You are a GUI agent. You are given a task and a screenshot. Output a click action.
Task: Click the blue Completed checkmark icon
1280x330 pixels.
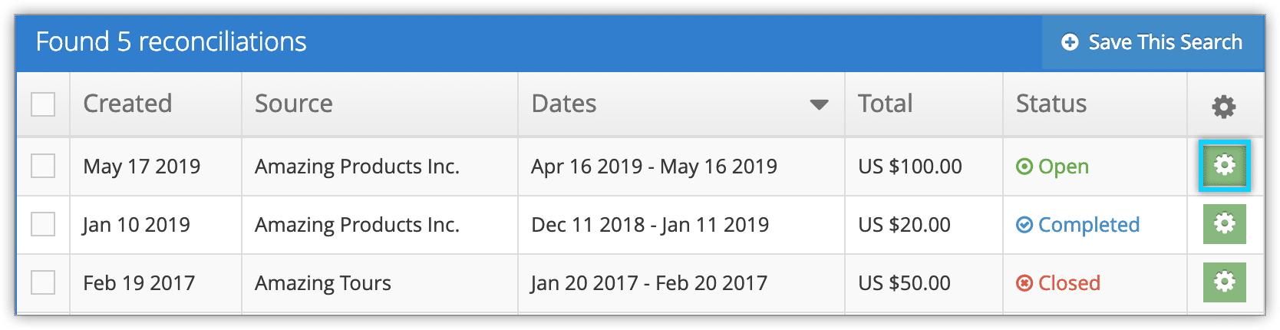click(x=1024, y=225)
